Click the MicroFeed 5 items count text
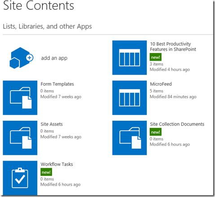215x197 pixels. 157,91
